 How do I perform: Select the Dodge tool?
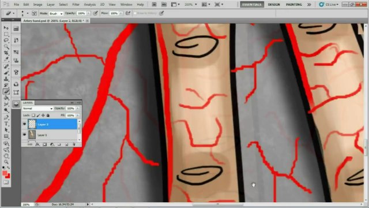tap(6, 110)
